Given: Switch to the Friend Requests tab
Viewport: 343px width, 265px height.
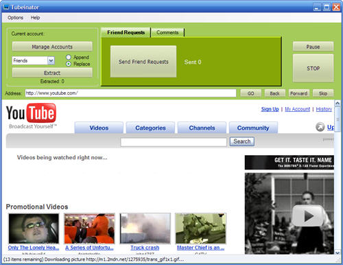Looking at the screenshot, I should 126,32.
